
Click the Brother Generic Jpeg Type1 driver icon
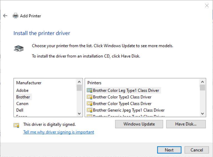pos(89,110)
